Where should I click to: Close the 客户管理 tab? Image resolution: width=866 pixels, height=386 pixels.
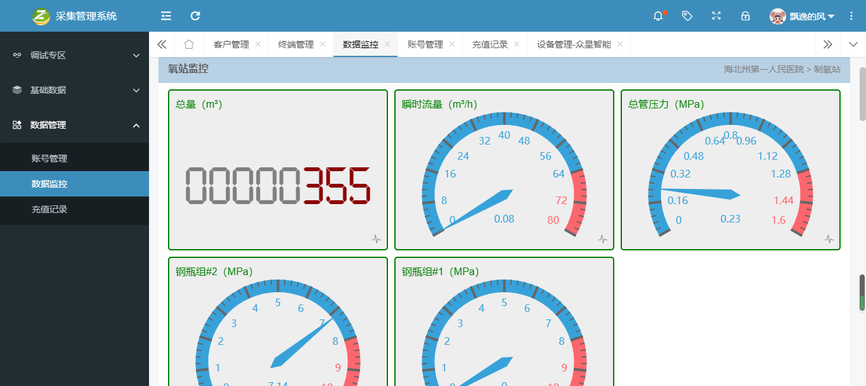258,44
